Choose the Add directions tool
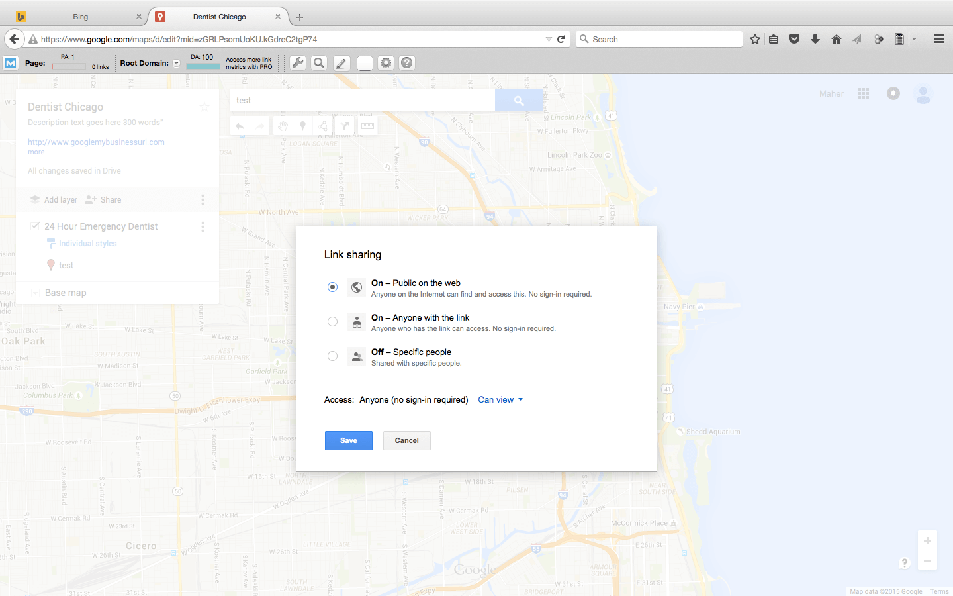The height and width of the screenshot is (596, 953). 345,126
